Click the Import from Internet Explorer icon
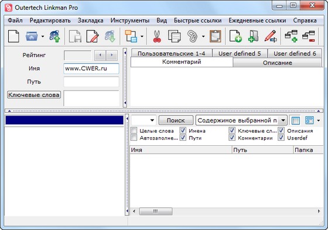328x230 pixels. tap(55, 36)
